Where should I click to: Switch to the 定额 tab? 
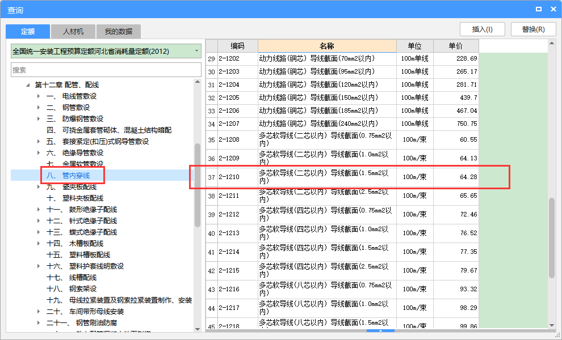click(28, 32)
